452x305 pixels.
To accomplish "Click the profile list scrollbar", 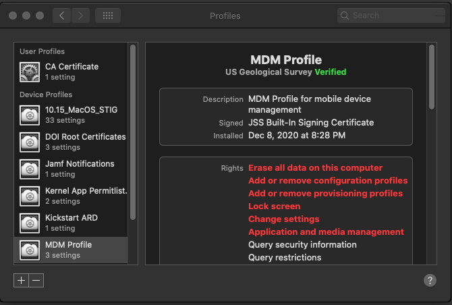I will tap(133, 133).
